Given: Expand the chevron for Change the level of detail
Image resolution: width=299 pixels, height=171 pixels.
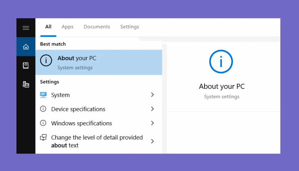Looking at the screenshot, I should [x=152, y=141].
